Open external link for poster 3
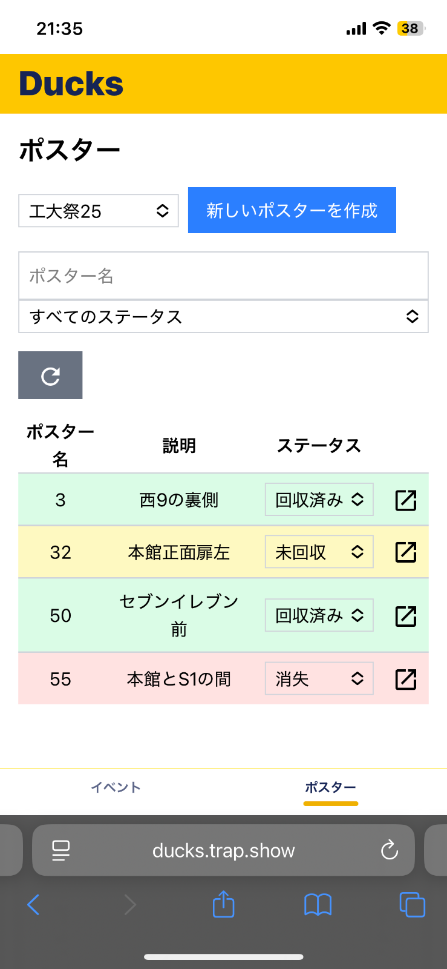The image size is (447, 969). (x=405, y=500)
